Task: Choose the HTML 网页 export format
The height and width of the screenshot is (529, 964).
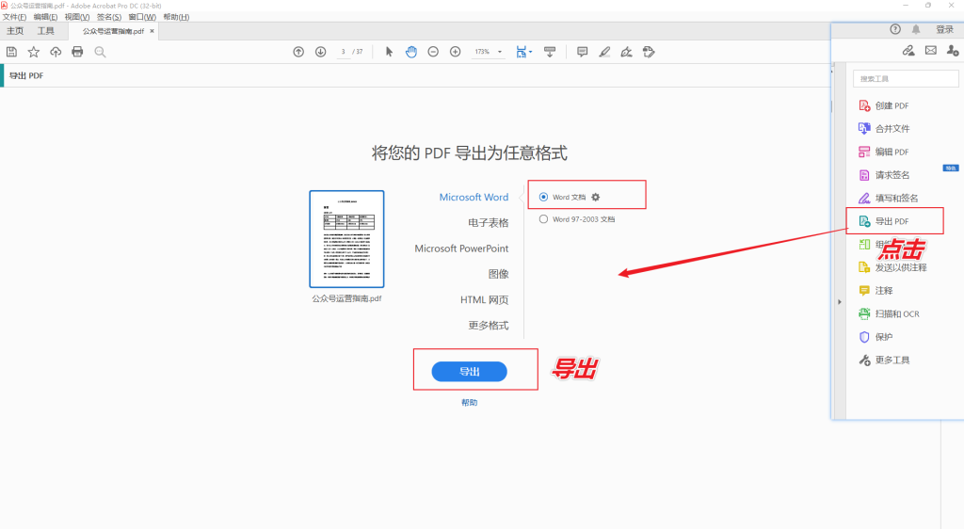Action: (x=485, y=300)
